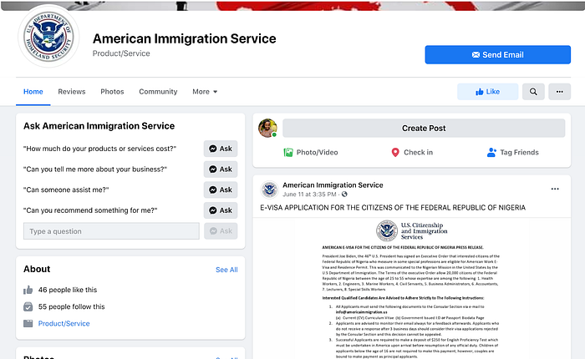Expand the More dropdown menu
This screenshot has height=359, width=585.
(205, 92)
